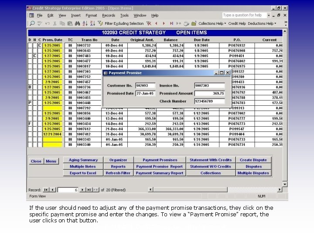Toggle the D box in row 1003643
The height and width of the screenshot is (235, 314).
30,50
